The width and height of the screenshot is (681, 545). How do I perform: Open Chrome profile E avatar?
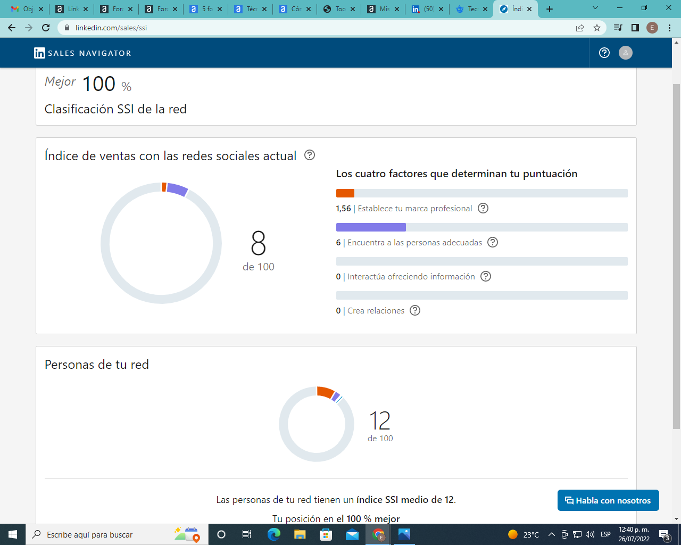pyautogui.click(x=652, y=28)
